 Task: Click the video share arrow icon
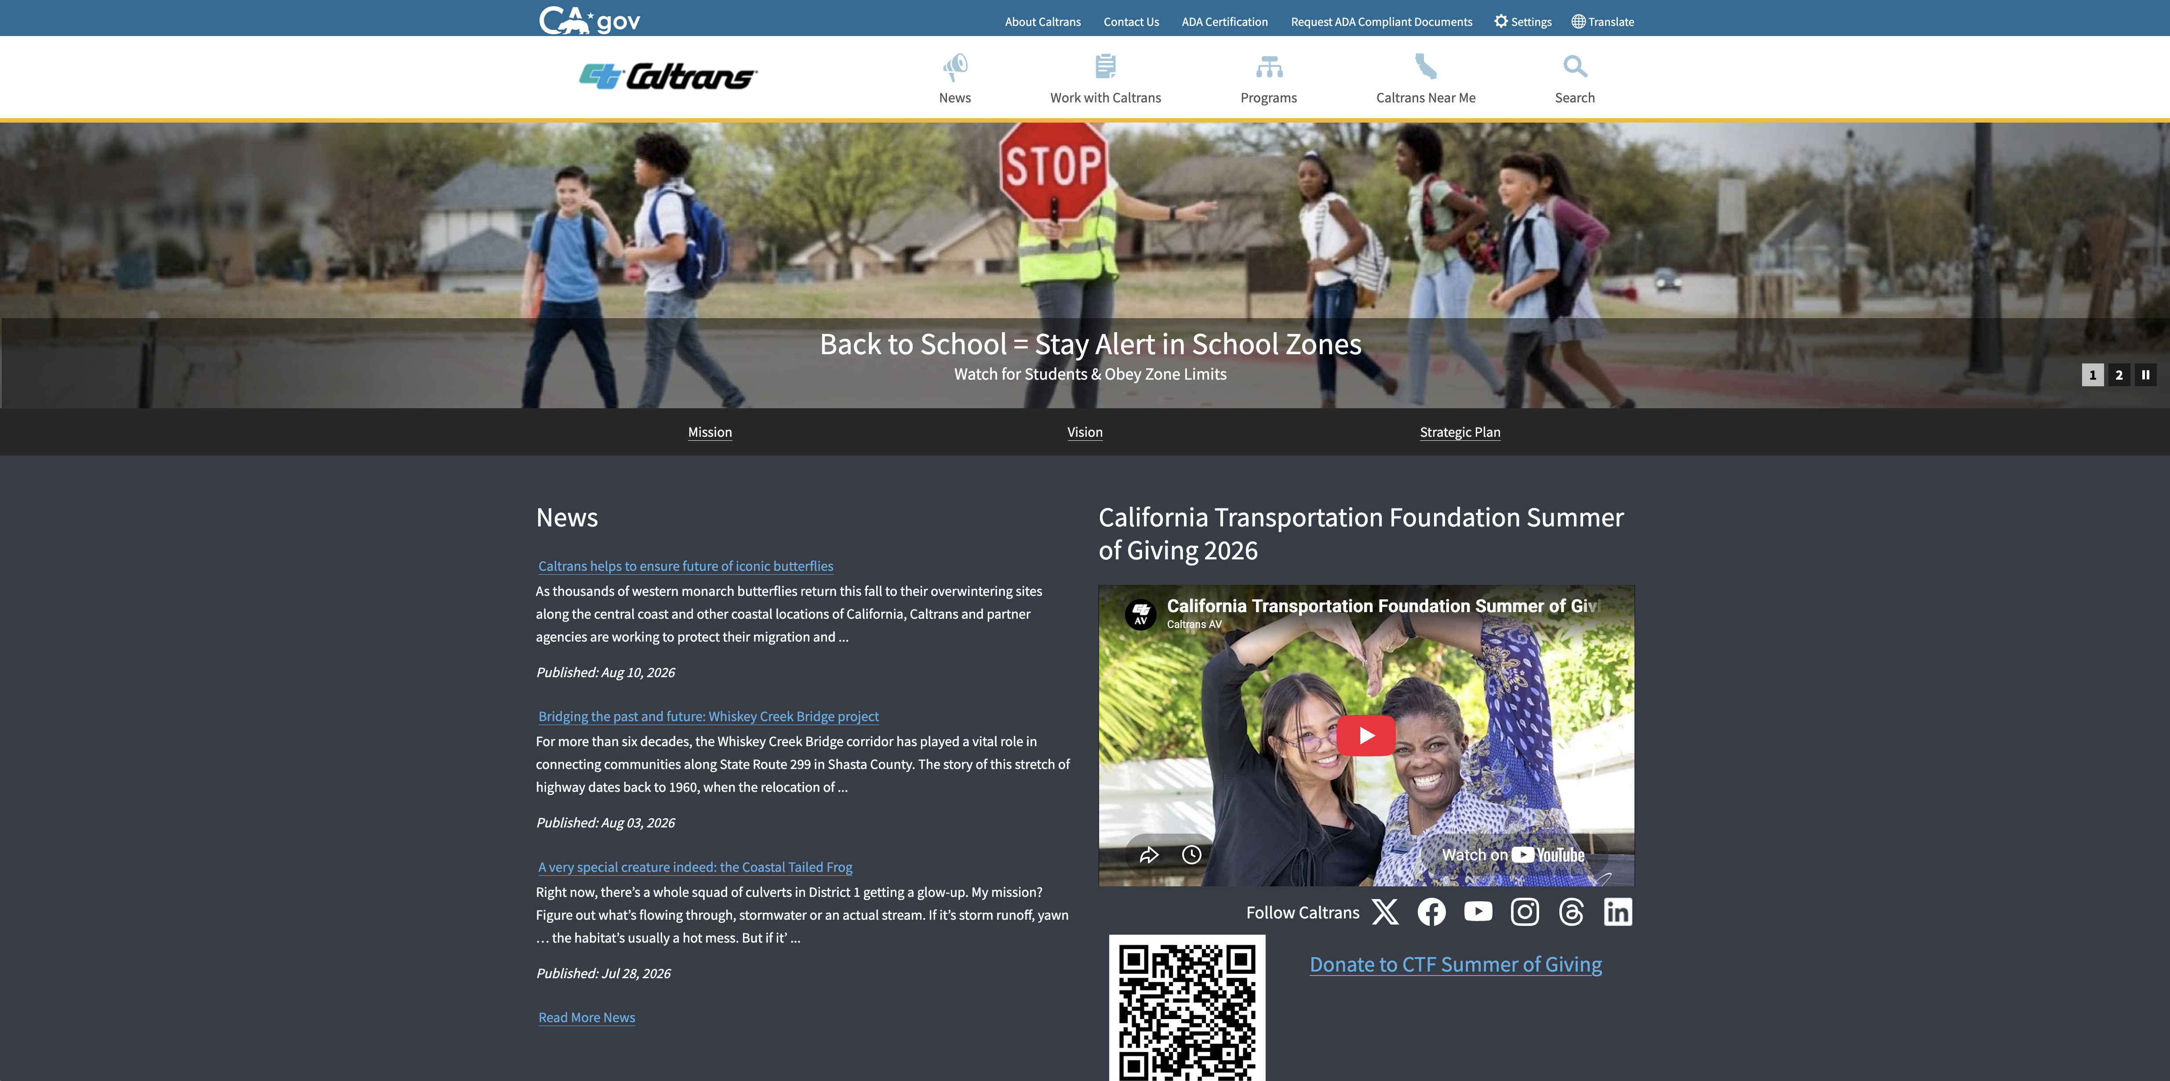tap(1149, 855)
